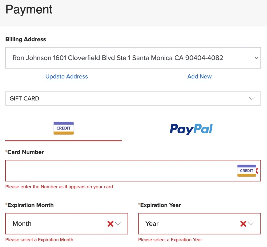The height and width of the screenshot is (247, 267).
Task: Choose the PayPal logo payment option
Action: [x=191, y=129]
